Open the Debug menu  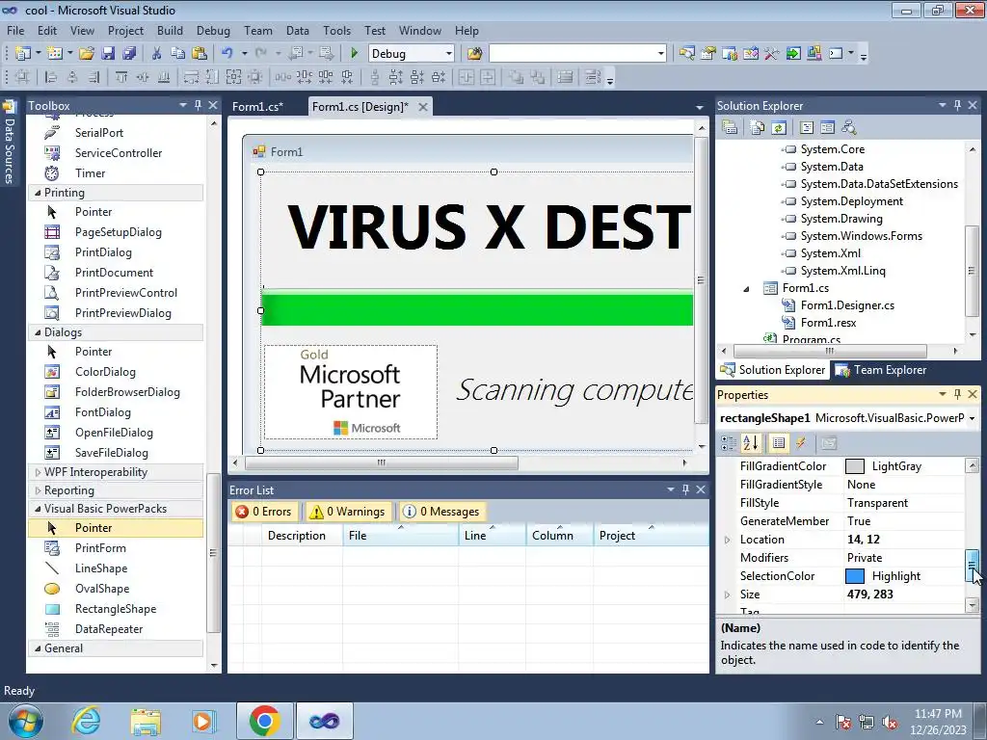click(213, 30)
